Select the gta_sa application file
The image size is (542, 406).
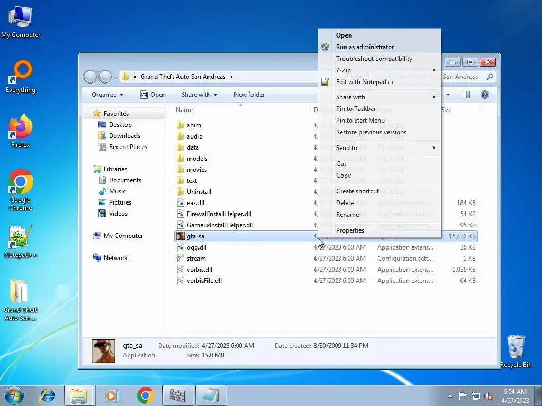tap(326, 236)
